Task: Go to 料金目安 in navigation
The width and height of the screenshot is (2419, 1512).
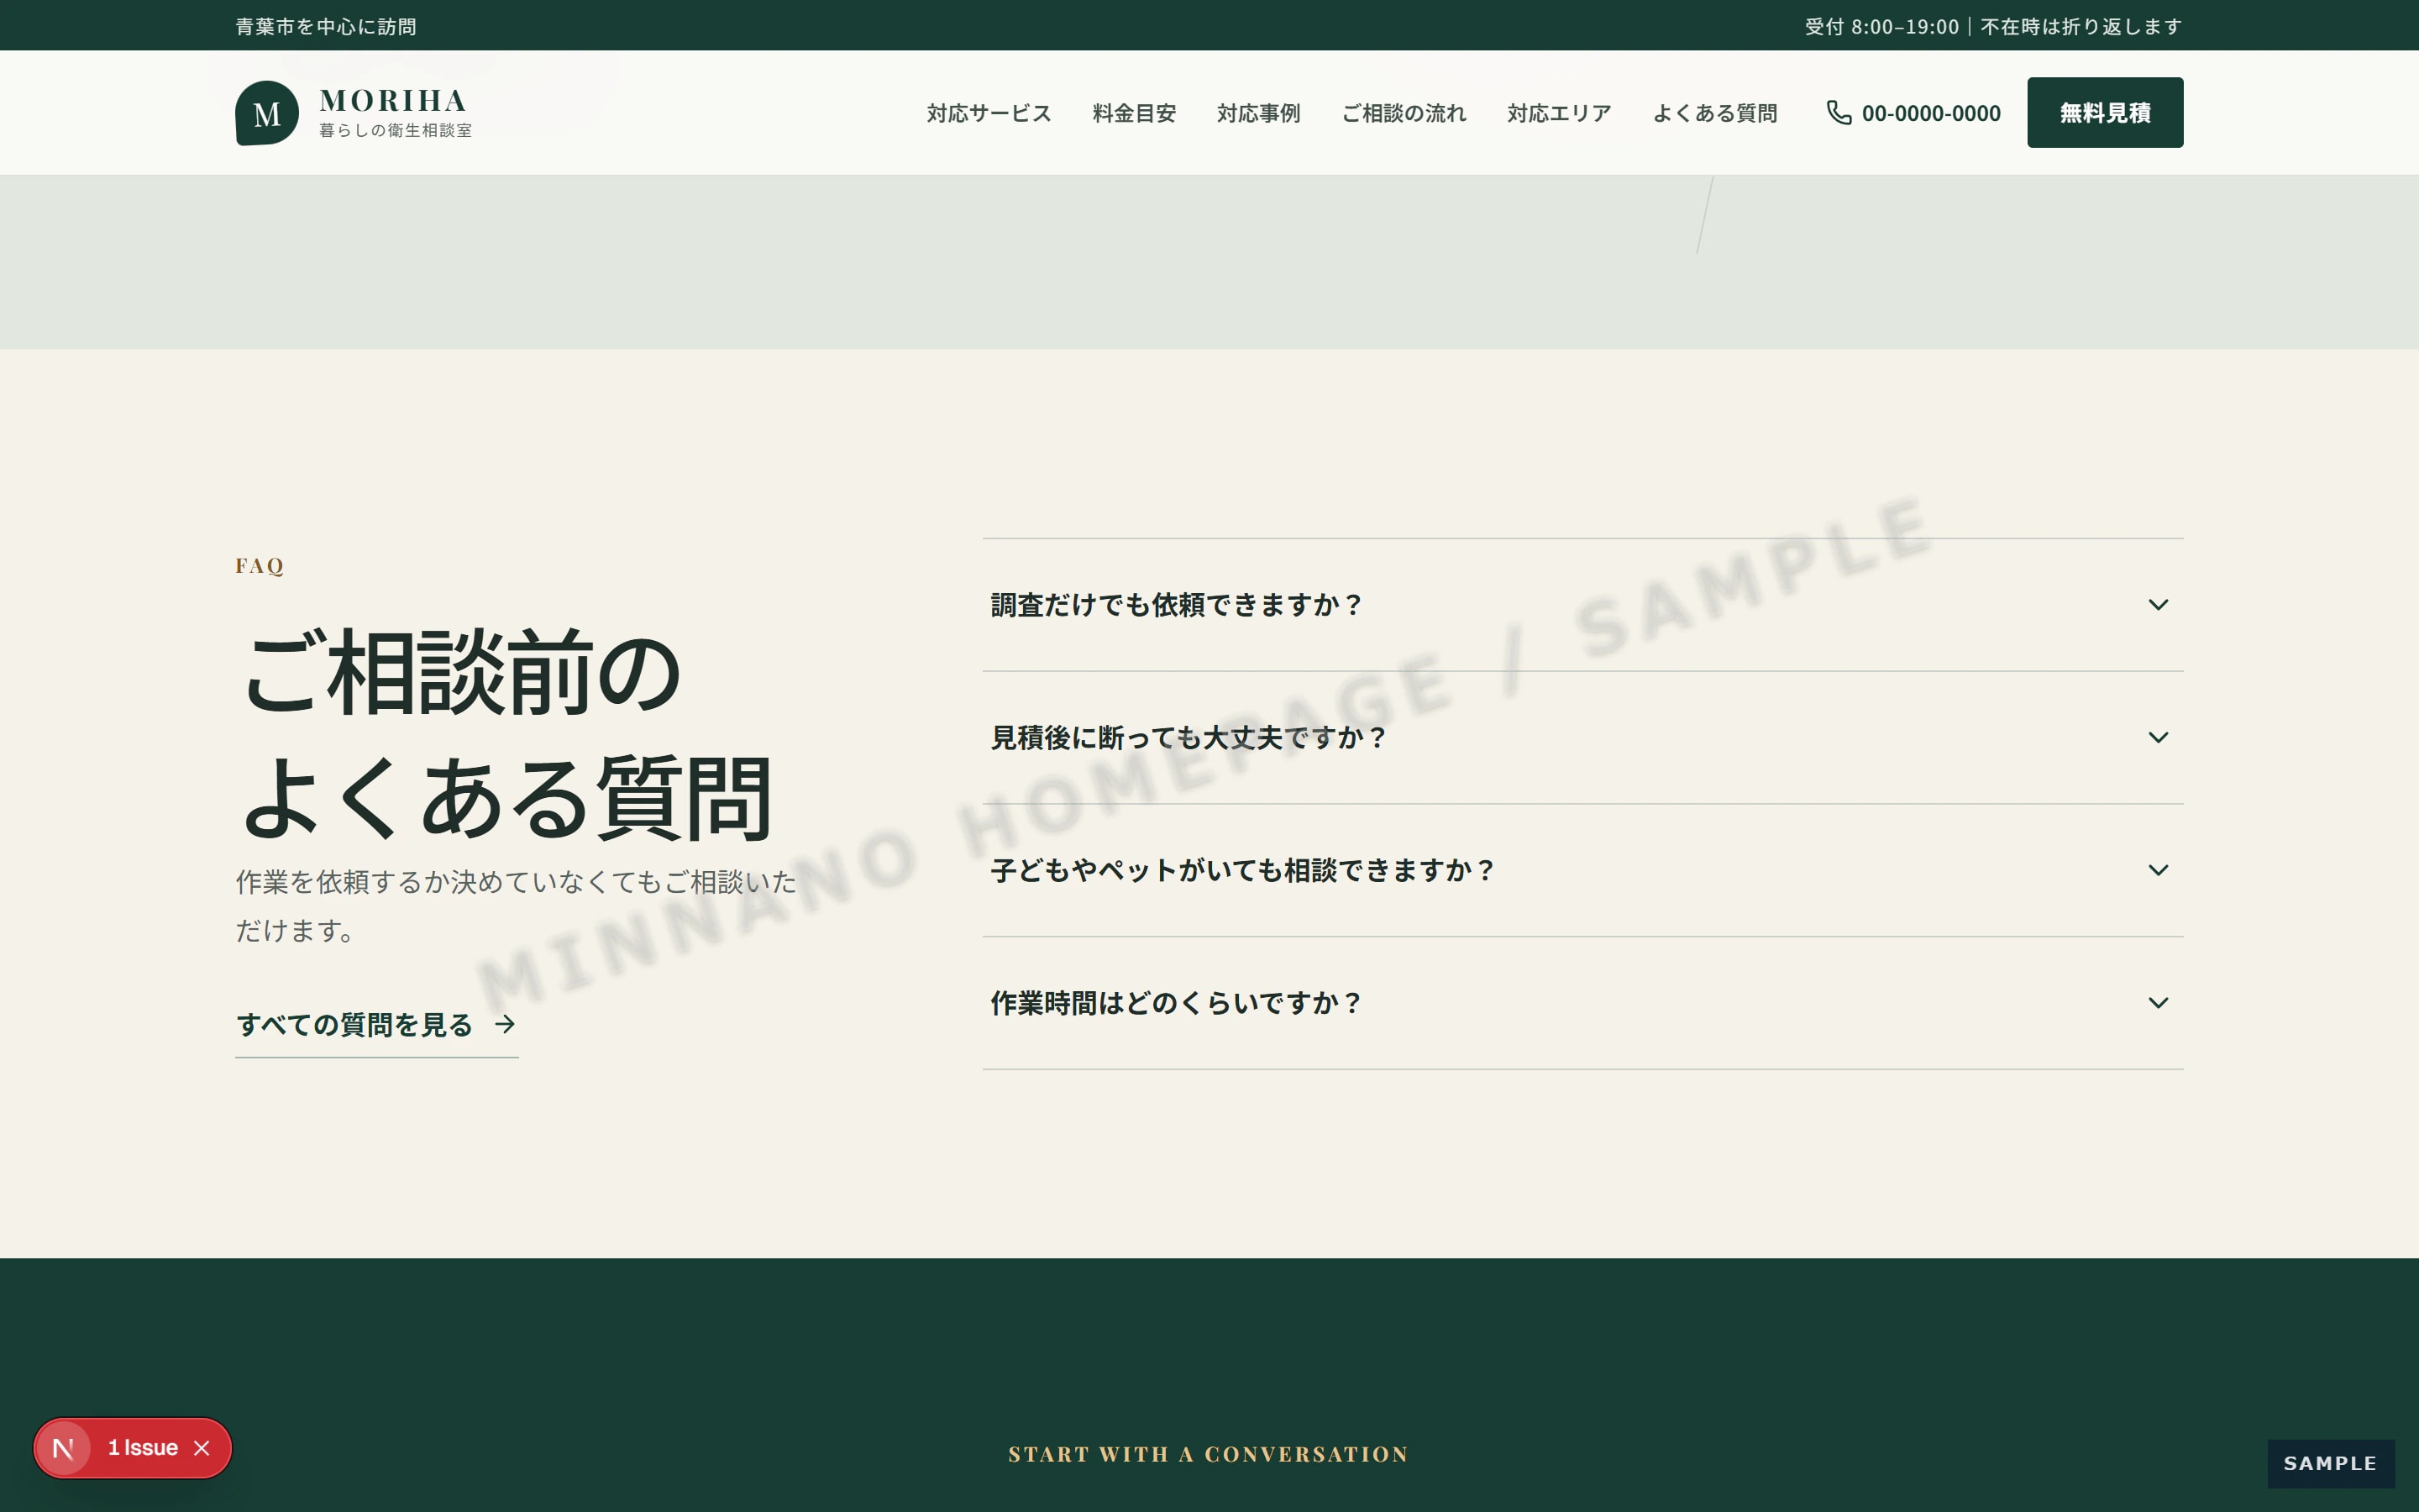Action: coord(1134,113)
